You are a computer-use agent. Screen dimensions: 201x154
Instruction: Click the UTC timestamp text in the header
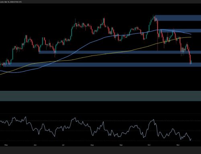[11, 2]
